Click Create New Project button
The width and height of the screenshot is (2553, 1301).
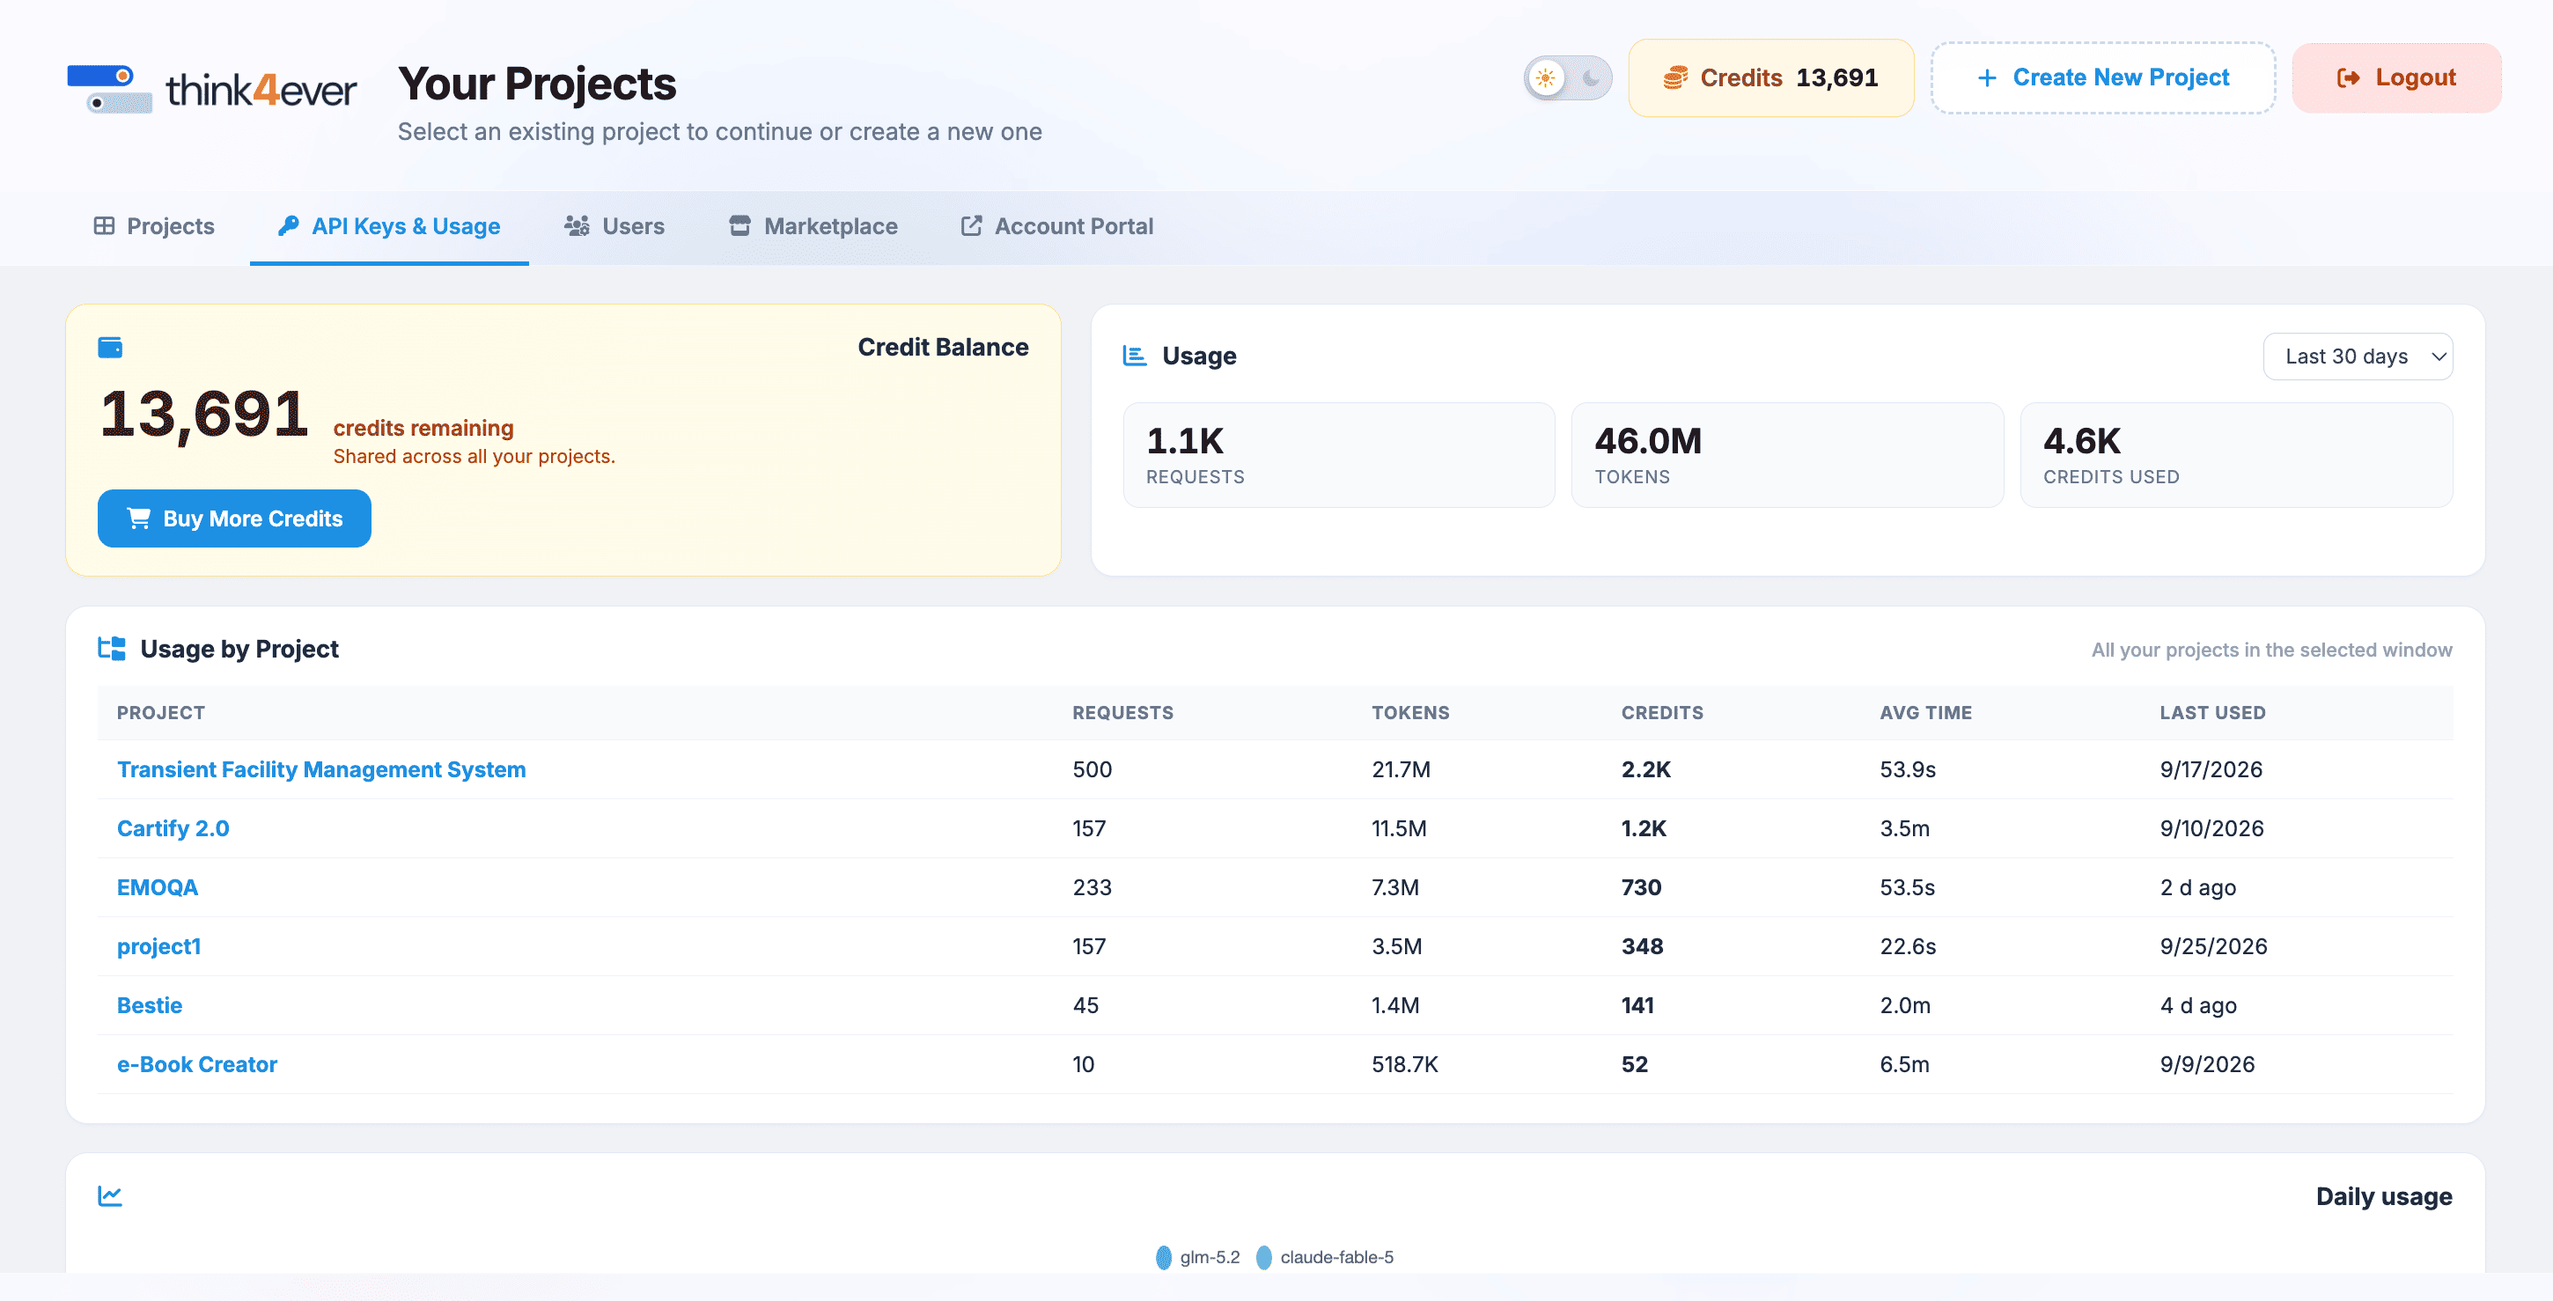pos(2102,77)
